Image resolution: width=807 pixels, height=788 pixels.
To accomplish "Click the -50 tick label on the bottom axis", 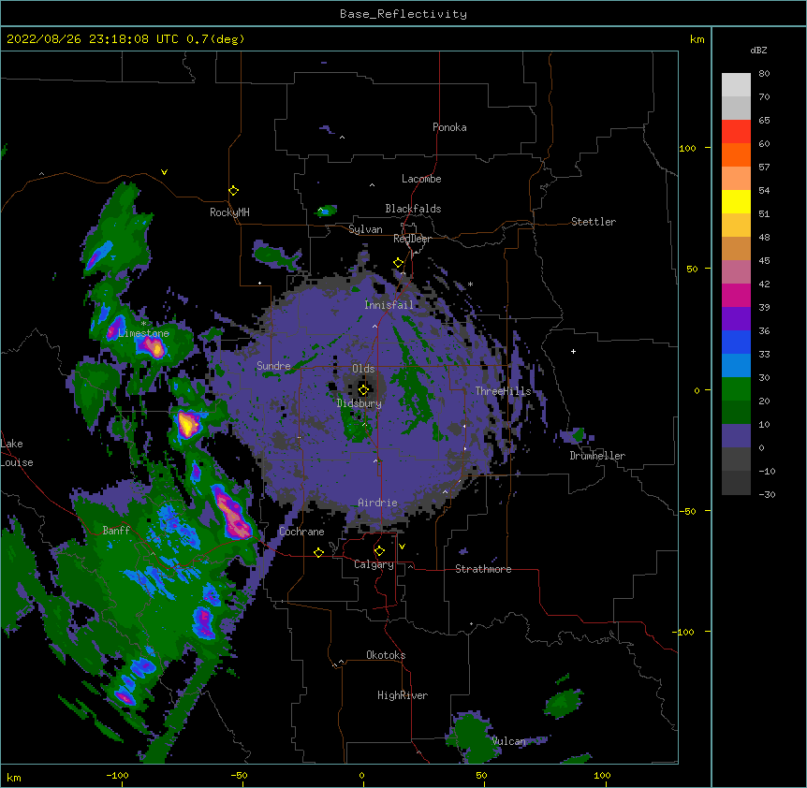I will [x=239, y=775].
